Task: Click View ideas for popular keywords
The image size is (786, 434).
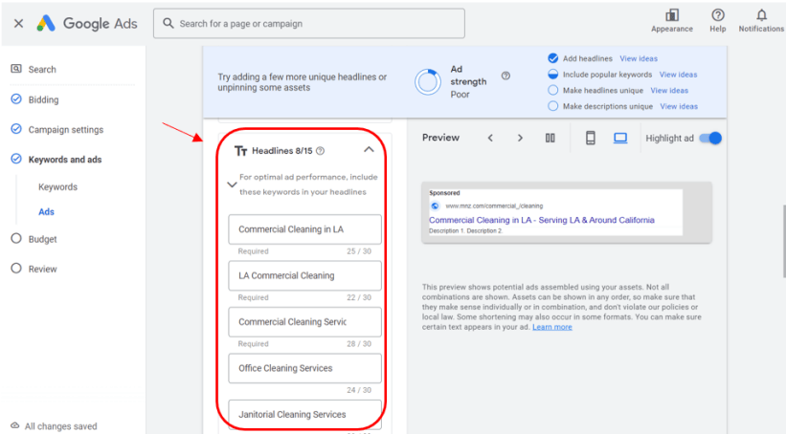Action: pyautogui.click(x=678, y=75)
